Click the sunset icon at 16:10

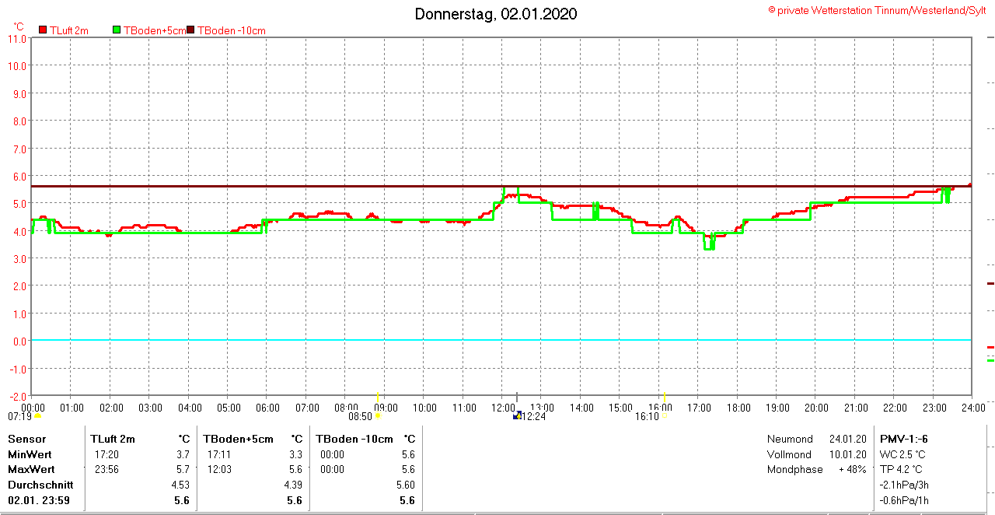coord(664,416)
